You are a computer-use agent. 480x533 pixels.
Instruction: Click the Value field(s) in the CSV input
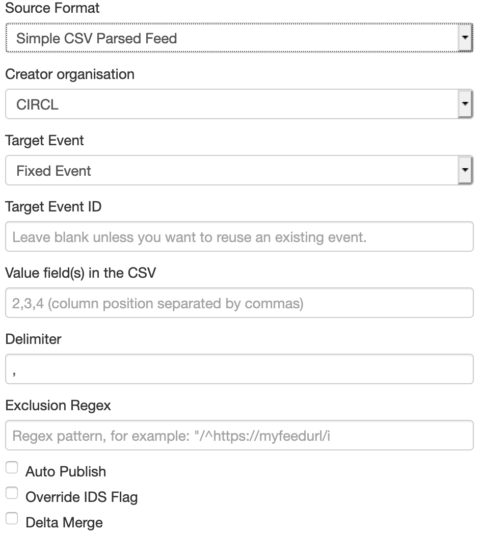pos(239,303)
